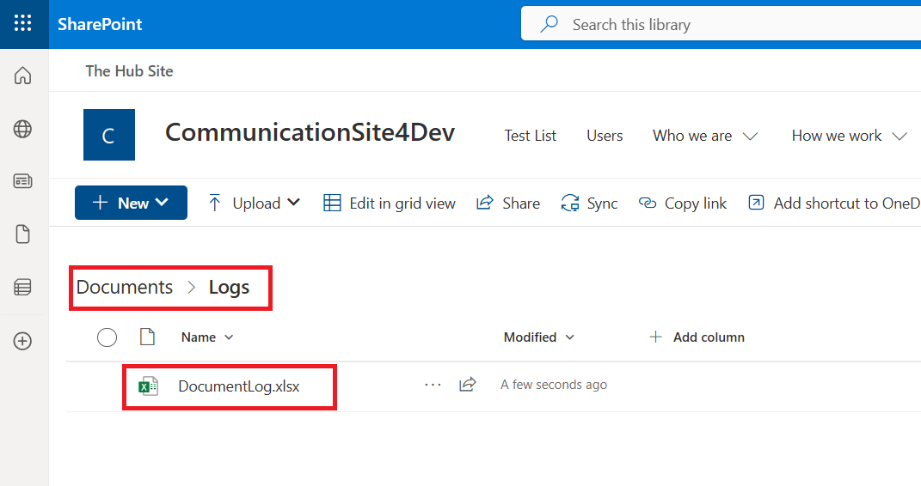Open the Test List nav item

pyautogui.click(x=531, y=136)
